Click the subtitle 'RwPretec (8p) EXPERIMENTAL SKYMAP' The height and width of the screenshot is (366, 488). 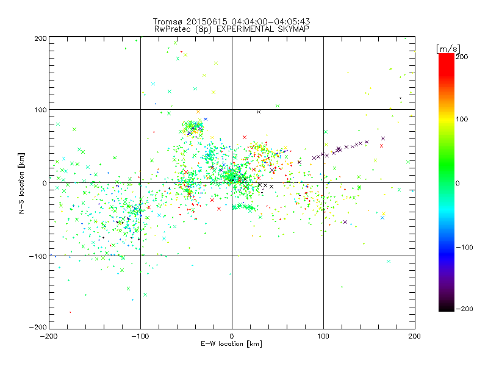pyautogui.click(x=231, y=29)
